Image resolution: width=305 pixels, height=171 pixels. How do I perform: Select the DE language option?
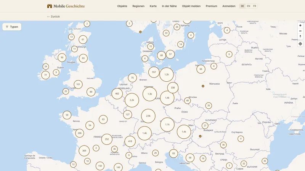[242, 6]
